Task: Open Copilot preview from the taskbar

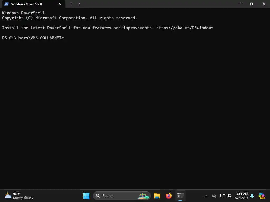Action: (262, 196)
